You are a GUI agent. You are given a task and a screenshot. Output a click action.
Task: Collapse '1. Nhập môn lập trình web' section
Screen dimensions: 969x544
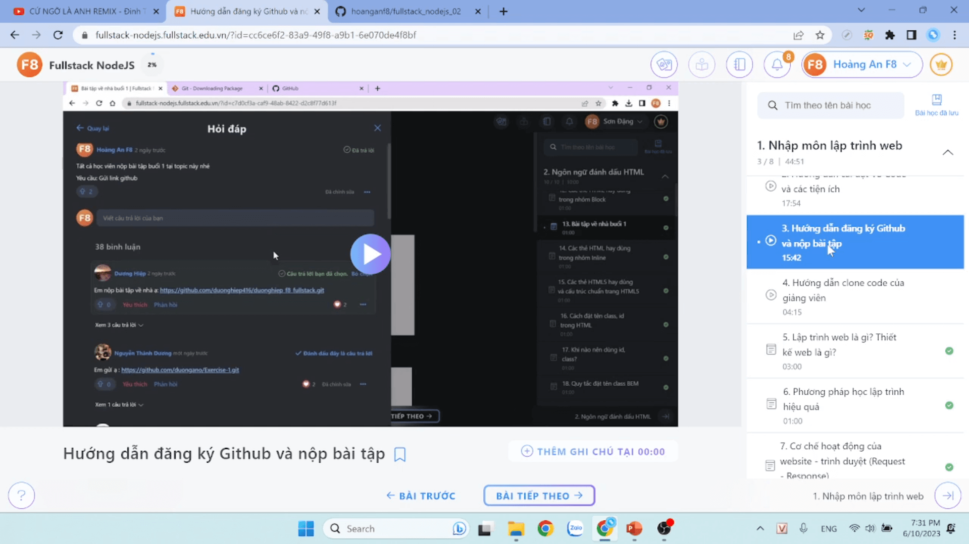click(948, 152)
